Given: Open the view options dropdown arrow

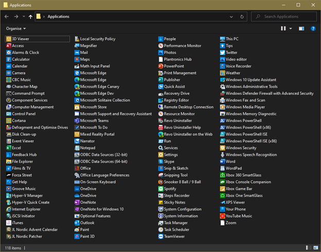Looking at the screenshot, I should [x=291, y=29].
